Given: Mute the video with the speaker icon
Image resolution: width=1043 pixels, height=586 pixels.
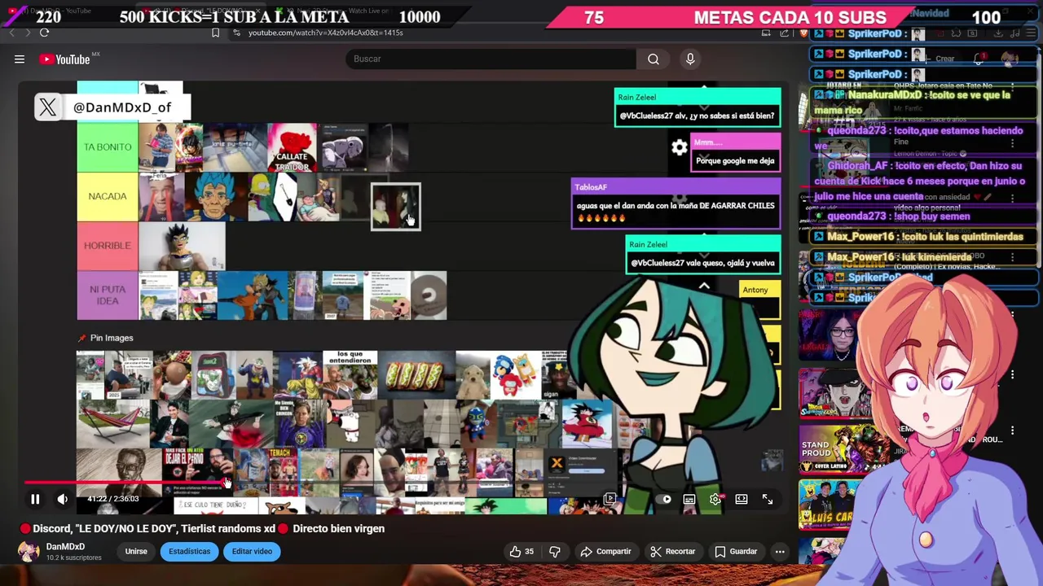Looking at the screenshot, I should click(63, 499).
